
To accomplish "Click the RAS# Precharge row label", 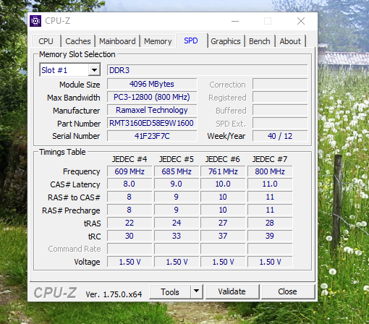I will [x=71, y=210].
